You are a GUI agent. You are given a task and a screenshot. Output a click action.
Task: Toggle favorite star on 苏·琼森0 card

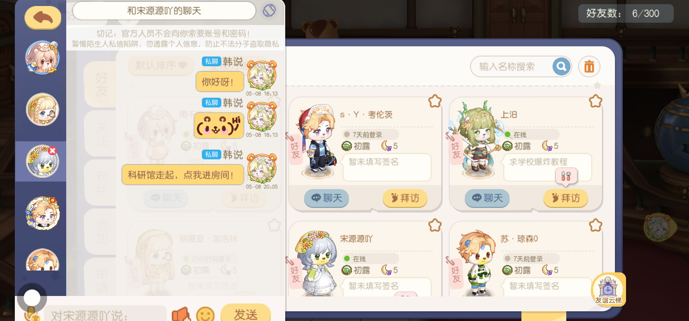[595, 225]
